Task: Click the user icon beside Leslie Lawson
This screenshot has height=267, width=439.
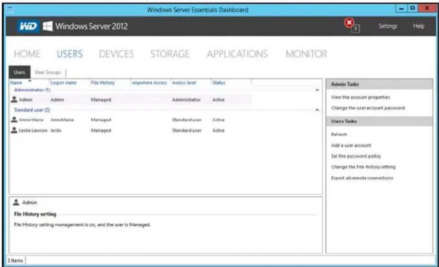Action: tap(14, 130)
